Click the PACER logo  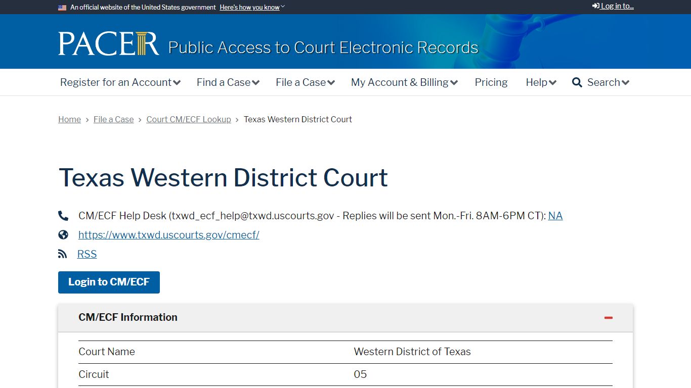tap(109, 44)
